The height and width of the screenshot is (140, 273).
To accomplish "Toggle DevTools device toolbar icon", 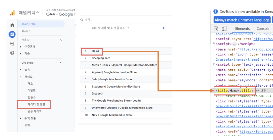I will point(224,29).
